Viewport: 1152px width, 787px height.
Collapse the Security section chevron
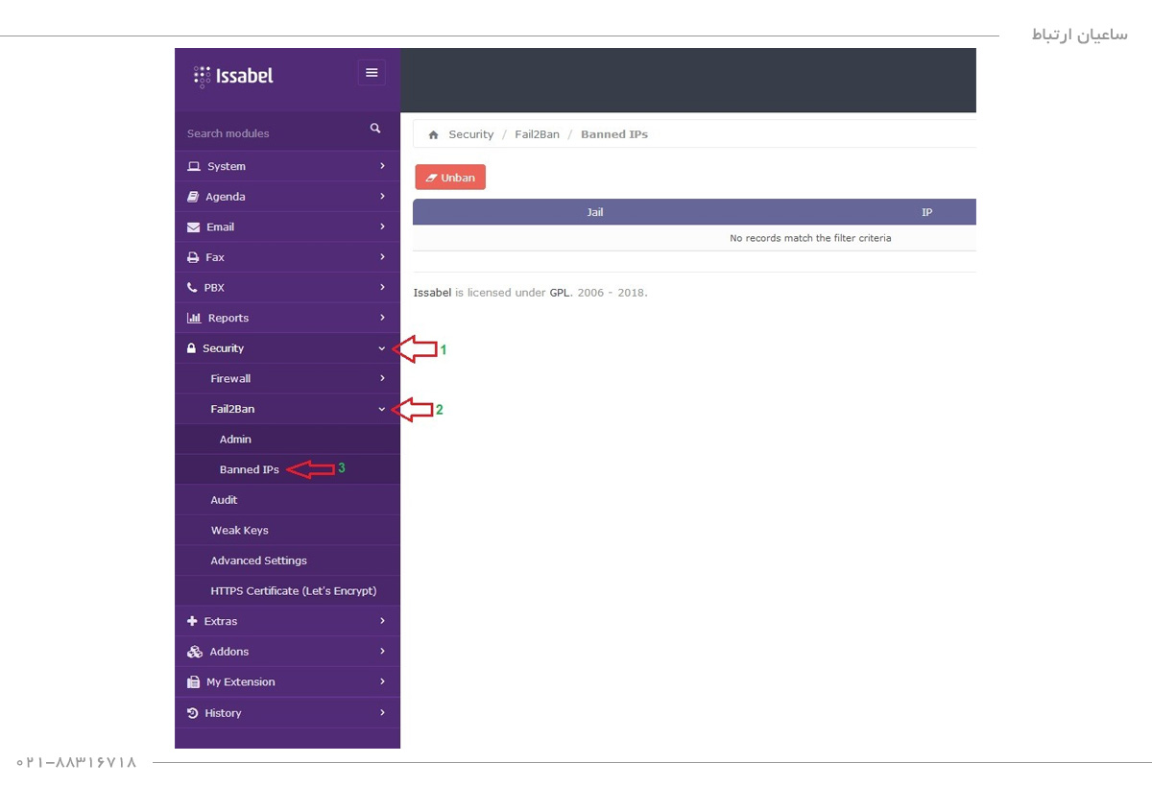tap(382, 348)
